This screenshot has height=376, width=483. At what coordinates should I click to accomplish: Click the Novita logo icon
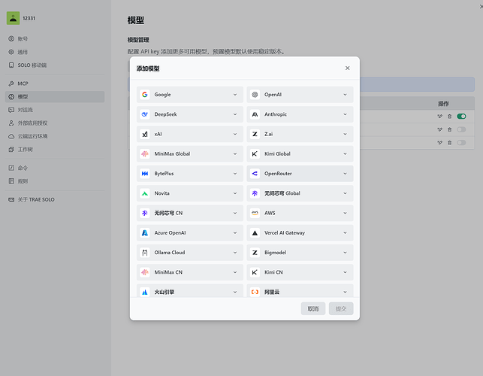point(145,193)
